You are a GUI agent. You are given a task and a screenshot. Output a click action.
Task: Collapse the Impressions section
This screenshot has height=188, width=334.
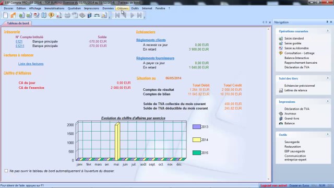tap(328, 101)
